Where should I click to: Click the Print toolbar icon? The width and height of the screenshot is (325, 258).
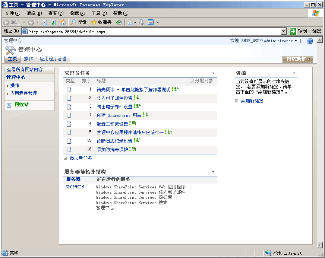(x=142, y=22)
